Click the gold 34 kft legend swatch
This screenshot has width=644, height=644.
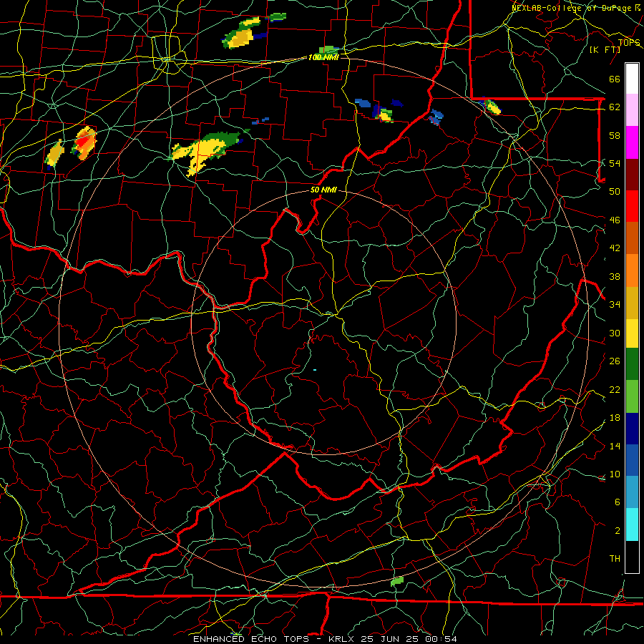(x=632, y=303)
